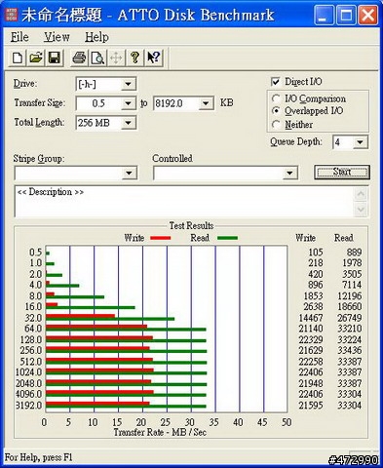The height and width of the screenshot is (468, 383).
Task: Expand the Drive dropdown
Action: tap(129, 84)
